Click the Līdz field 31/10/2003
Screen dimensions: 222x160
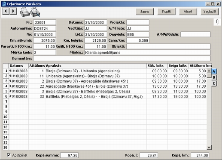[96, 34]
